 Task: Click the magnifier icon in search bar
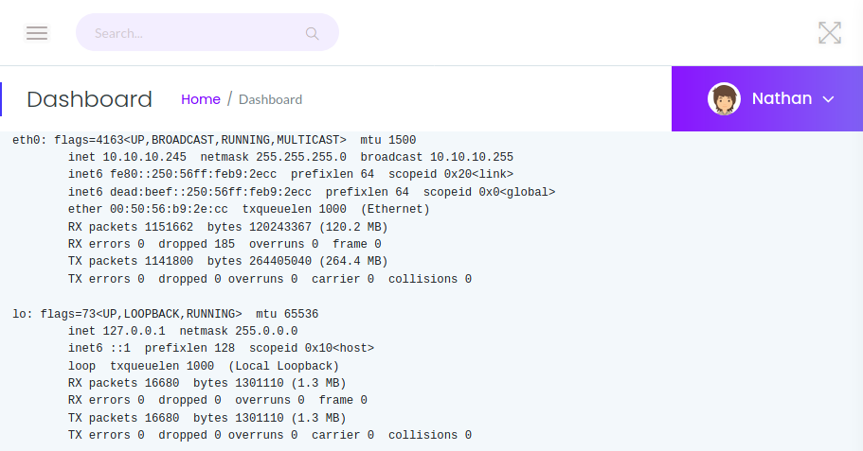point(312,33)
